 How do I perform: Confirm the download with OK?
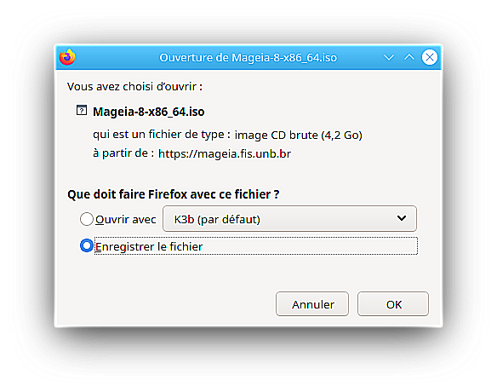(x=393, y=304)
